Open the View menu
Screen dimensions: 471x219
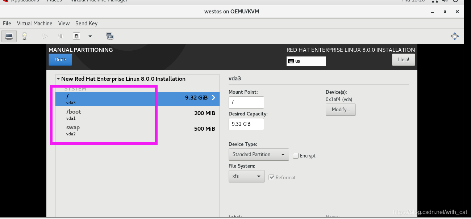tap(64, 24)
